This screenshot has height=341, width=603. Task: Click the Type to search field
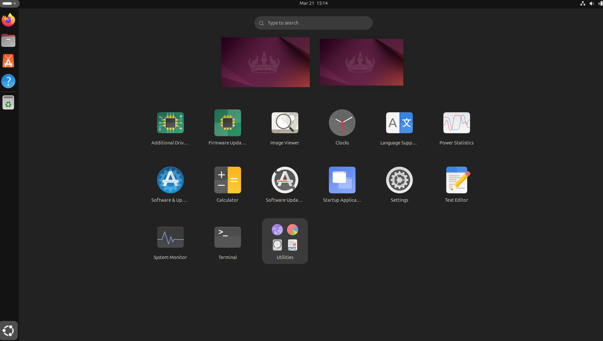point(313,23)
